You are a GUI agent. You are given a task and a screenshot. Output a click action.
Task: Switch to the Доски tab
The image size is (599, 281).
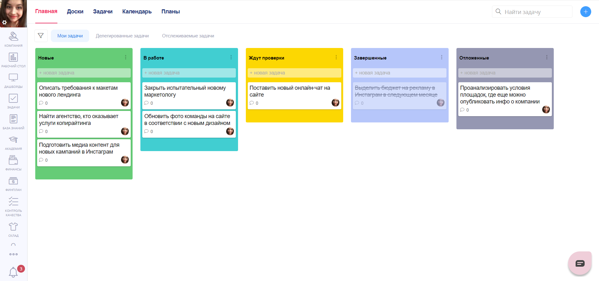coord(75,12)
